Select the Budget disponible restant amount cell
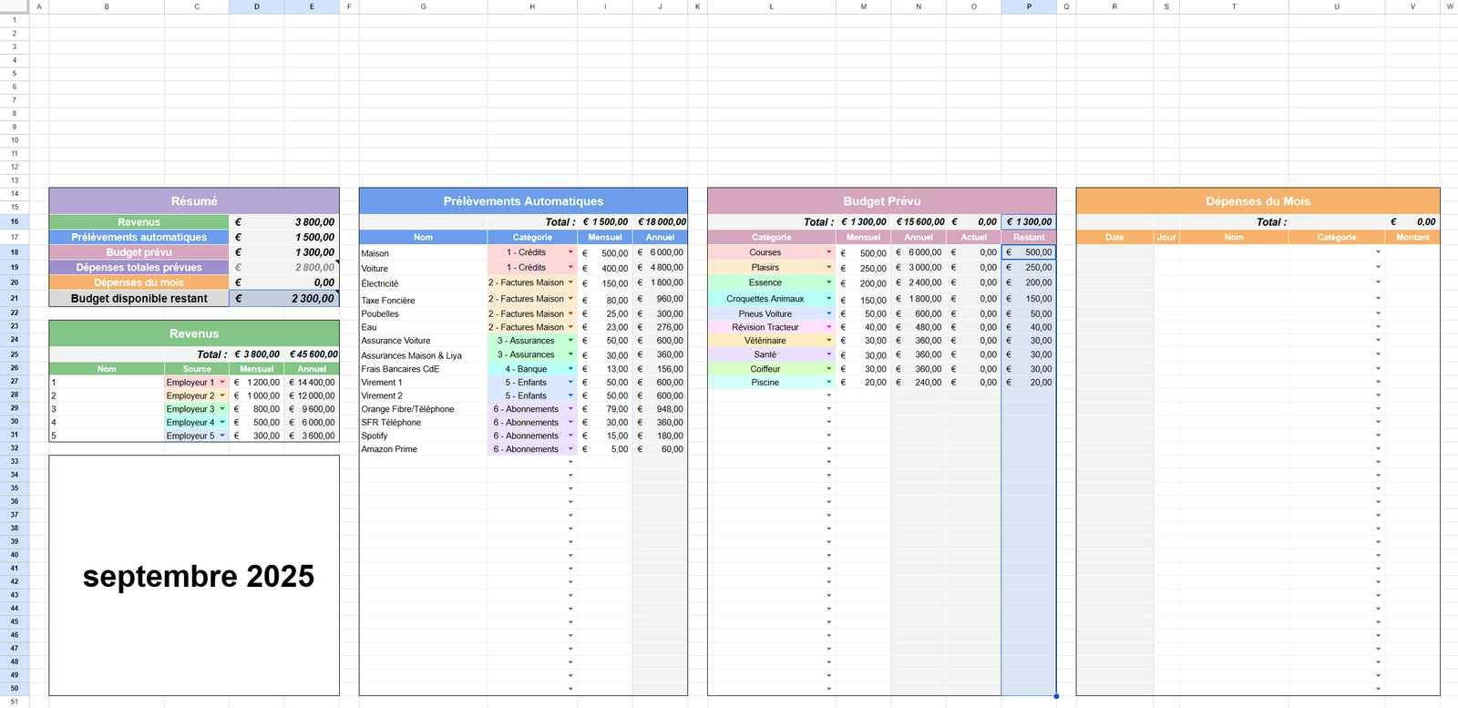The image size is (1458, 708). (x=283, y=298)
